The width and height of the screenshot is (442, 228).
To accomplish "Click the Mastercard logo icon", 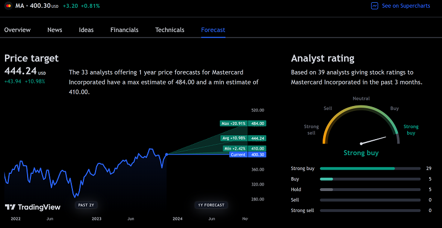I will 7,6.
